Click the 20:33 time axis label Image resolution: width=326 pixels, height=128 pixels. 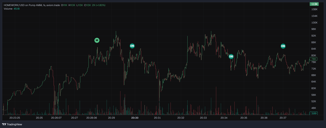203,118
